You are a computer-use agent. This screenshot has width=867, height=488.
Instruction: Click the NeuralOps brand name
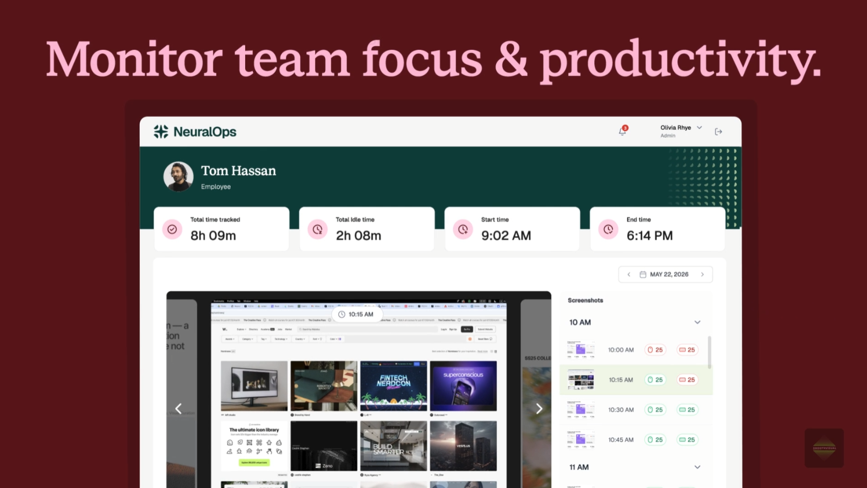pos(205,132)
